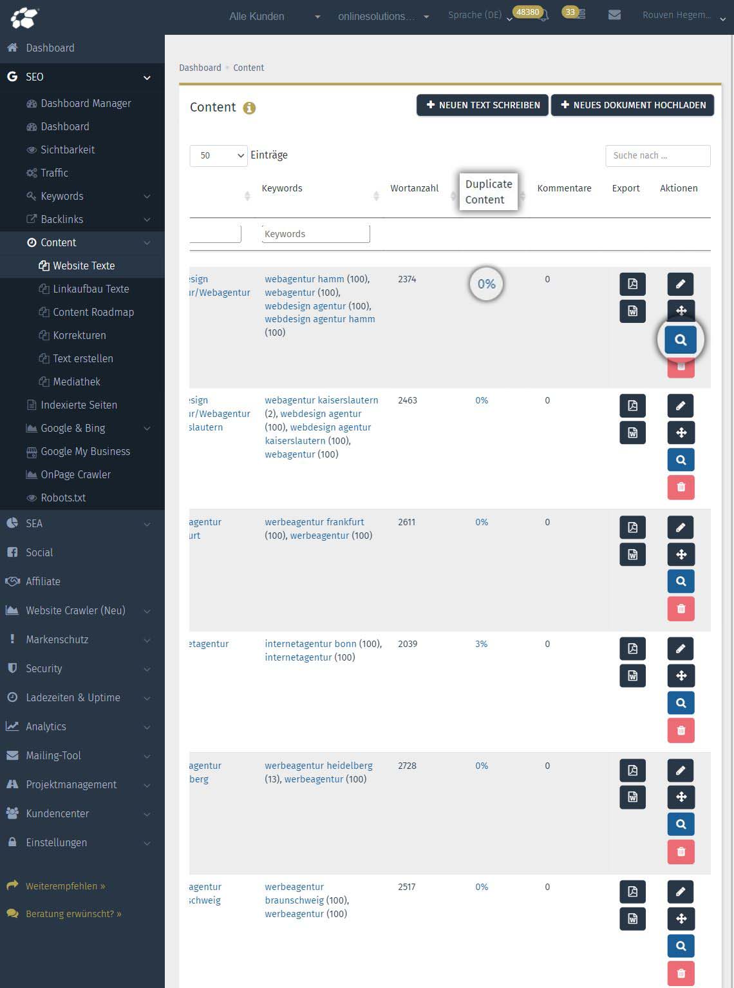Click move icon for werbeagentur frankfurt row
The height and width of the screenshot is (988, 734).
[681, 554]
